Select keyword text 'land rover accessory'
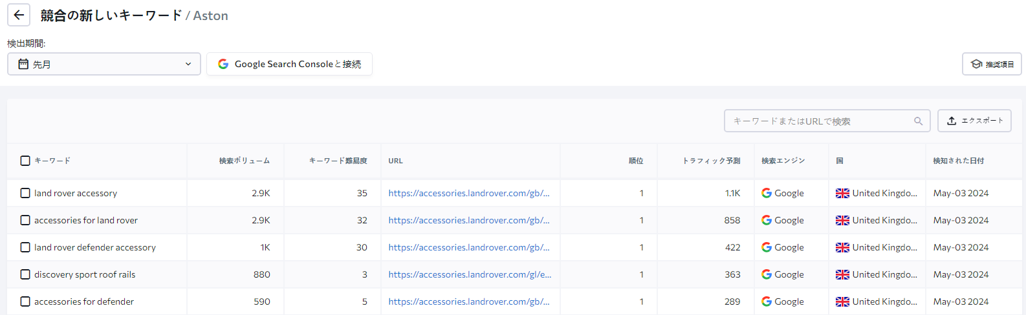This screenshot has width=1026, height=315. pyautogui.click(x=76, y=193)
